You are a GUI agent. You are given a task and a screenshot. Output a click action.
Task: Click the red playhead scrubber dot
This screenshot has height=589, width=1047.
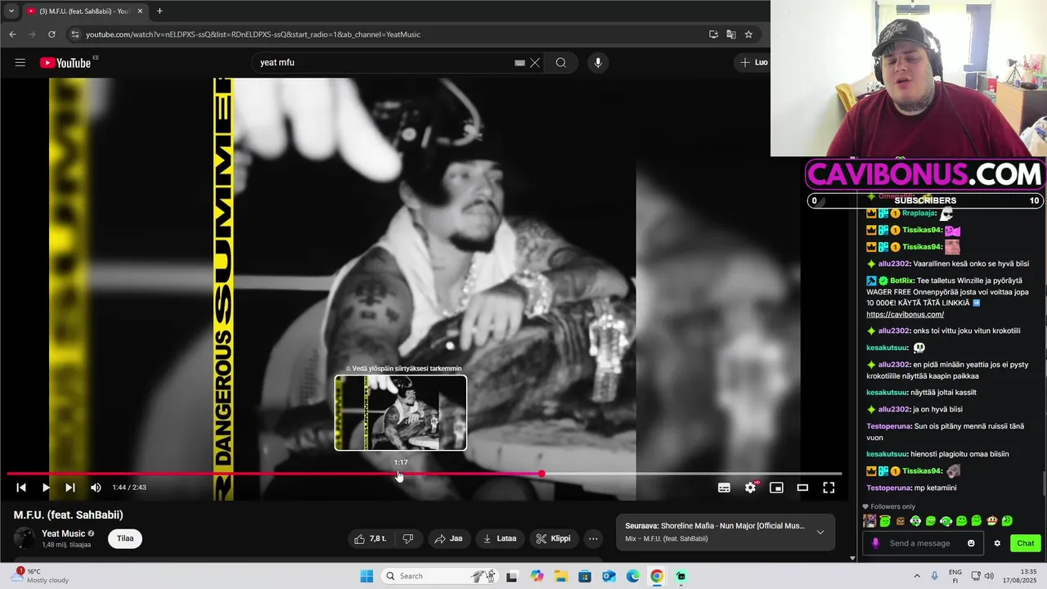tap(541, 474)
